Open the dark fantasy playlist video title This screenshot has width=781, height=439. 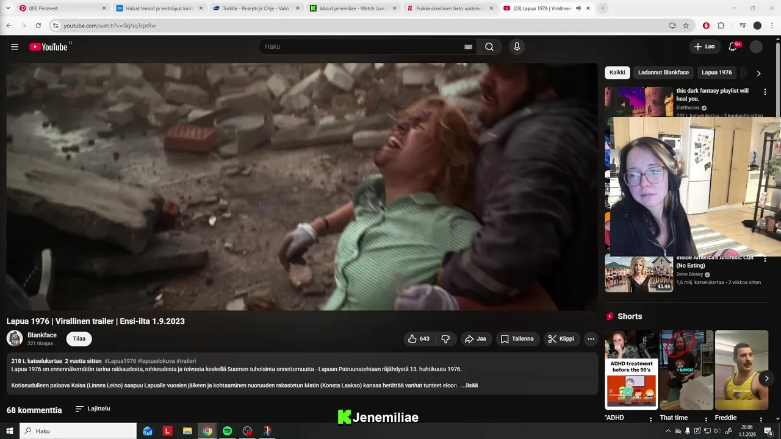(x=712, y=95)
